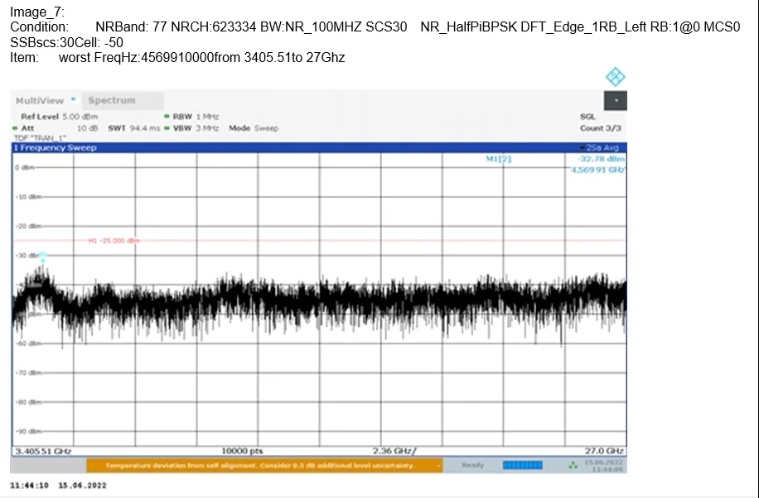Click the -10 dBm axis label
This screenshot has height=498, width=759.
tap(27, 197)
